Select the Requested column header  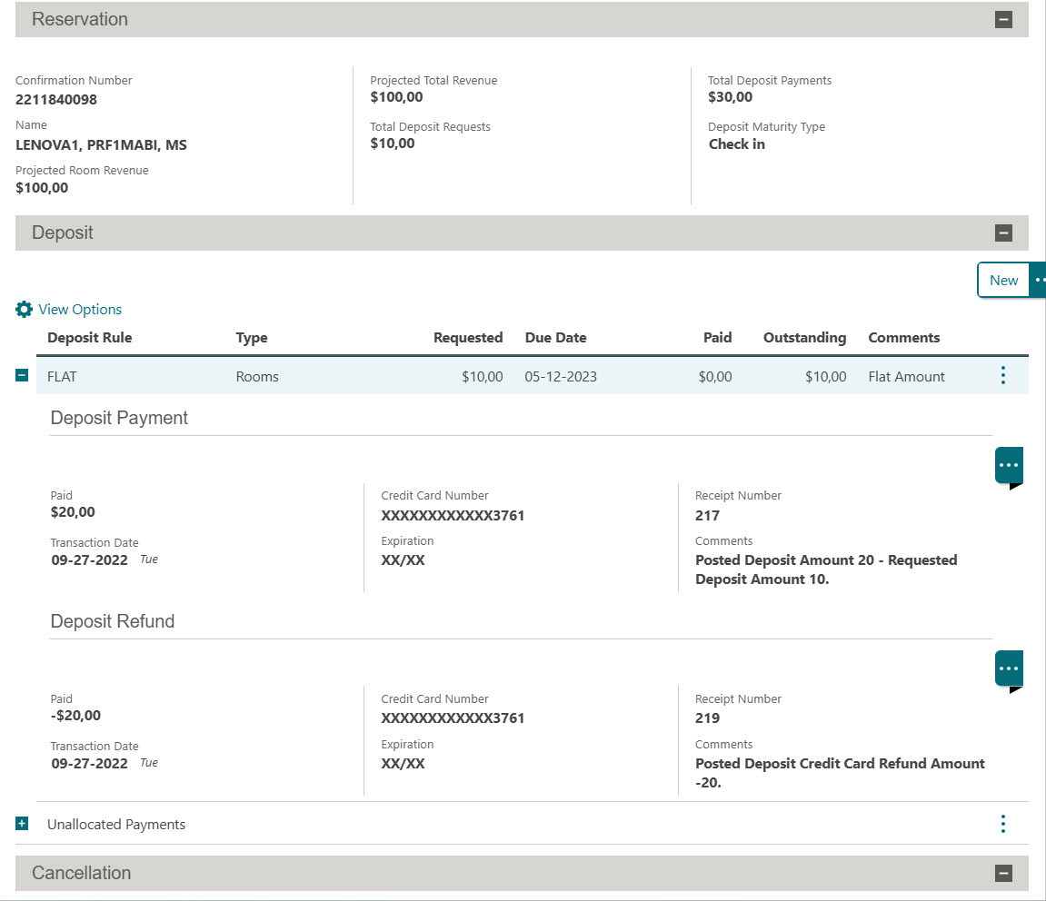(468, 337)
